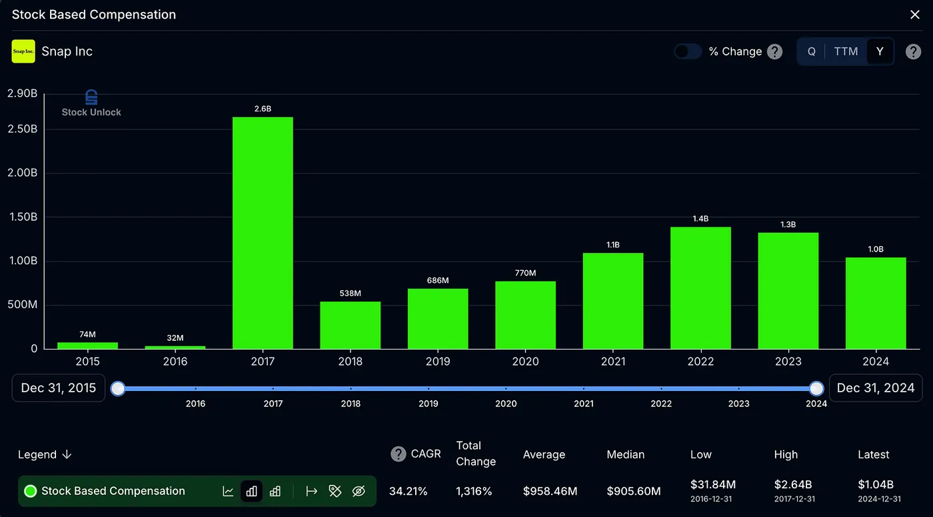933x517 pixels.
Task: Select the bar chart view icon
Action: tap(251, 492)
